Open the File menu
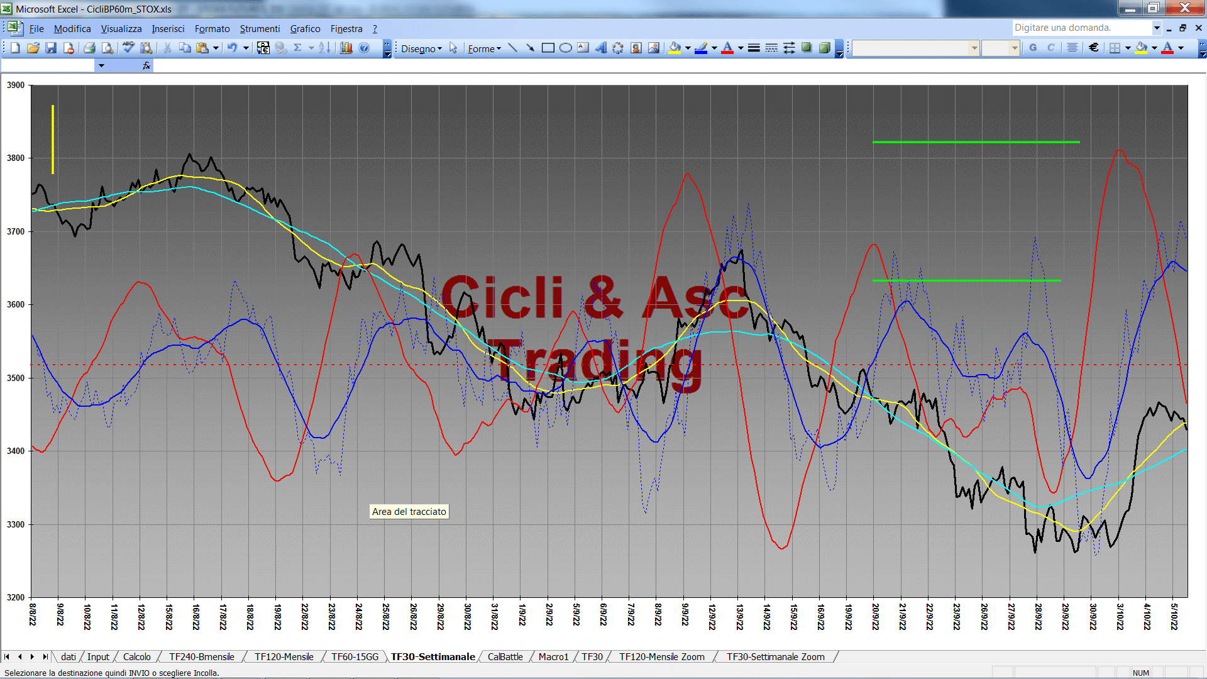Screen dimensions: 1207x679 (36, 29)
